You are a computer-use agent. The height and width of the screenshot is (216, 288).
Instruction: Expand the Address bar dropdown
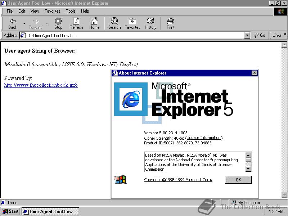point(247,35)
